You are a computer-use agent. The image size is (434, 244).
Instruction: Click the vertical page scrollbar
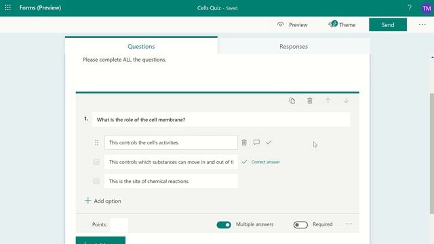tap(432, 154)
